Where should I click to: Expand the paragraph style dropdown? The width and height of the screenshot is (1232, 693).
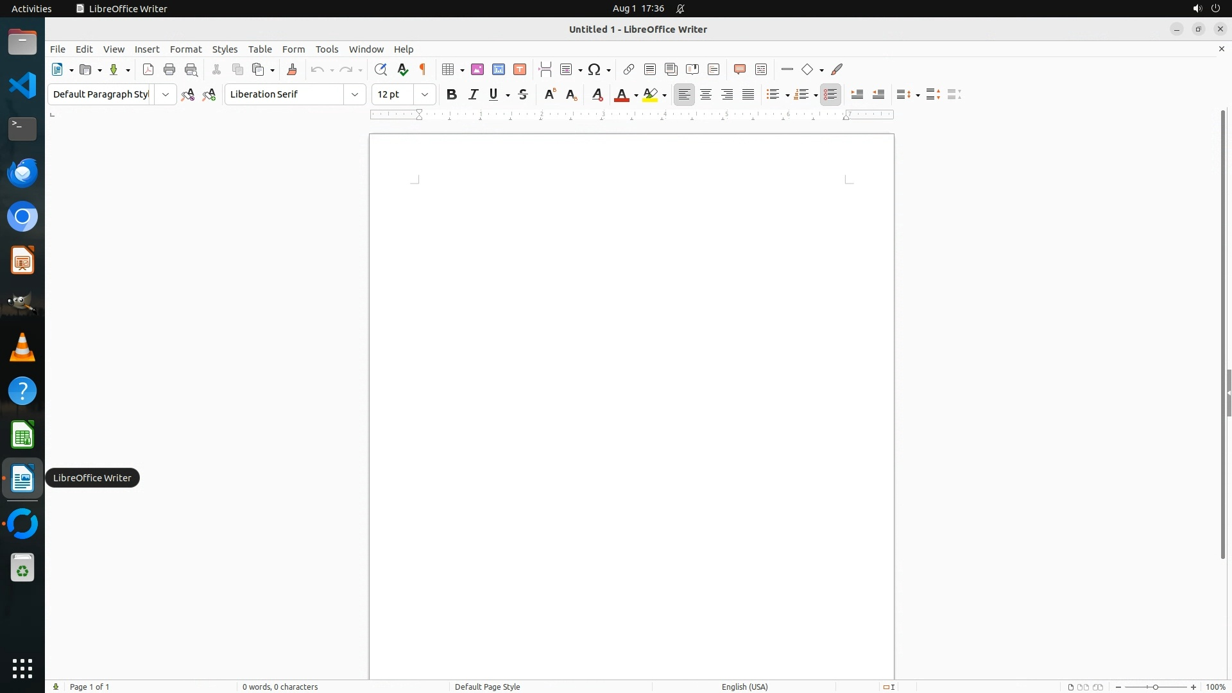(166, 95)
